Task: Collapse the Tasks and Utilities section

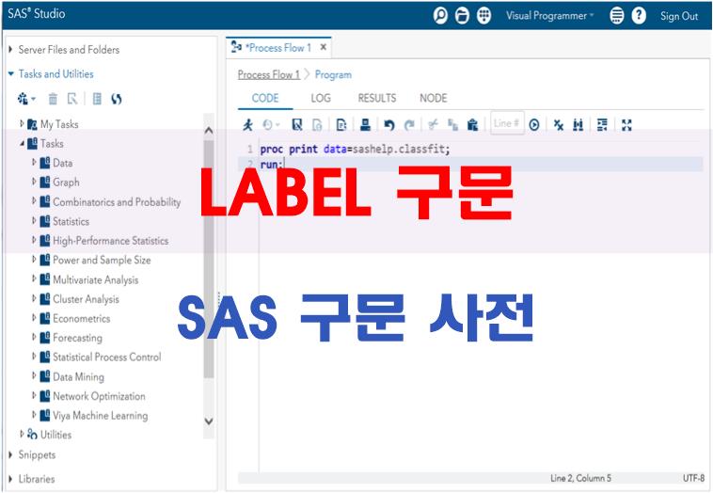Action: coord(11,73)
